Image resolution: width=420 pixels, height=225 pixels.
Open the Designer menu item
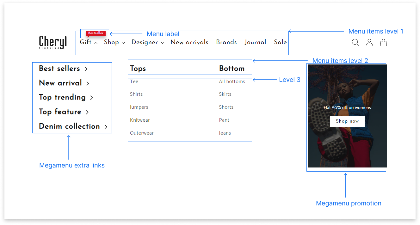[x=145, y=42]
